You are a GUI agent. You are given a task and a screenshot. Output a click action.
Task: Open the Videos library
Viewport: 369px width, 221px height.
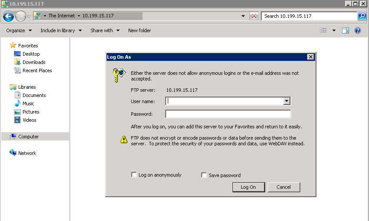pos(30,120)
